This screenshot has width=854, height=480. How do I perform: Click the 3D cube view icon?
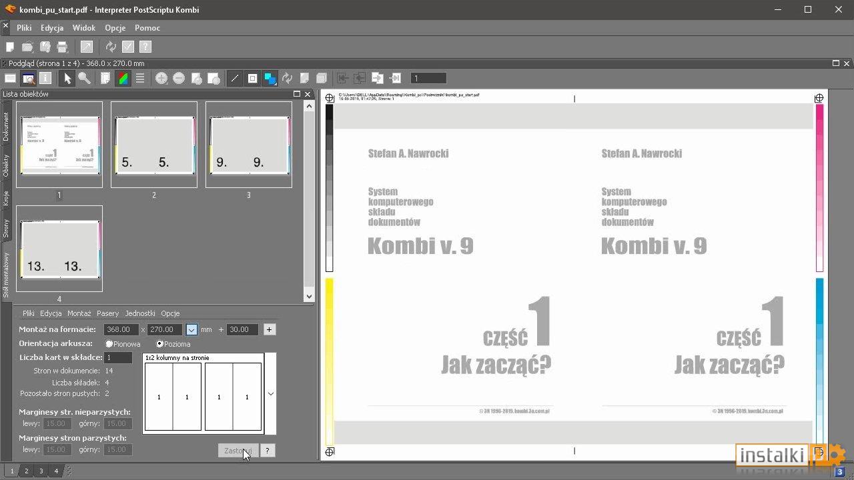(x=322, y=78)
